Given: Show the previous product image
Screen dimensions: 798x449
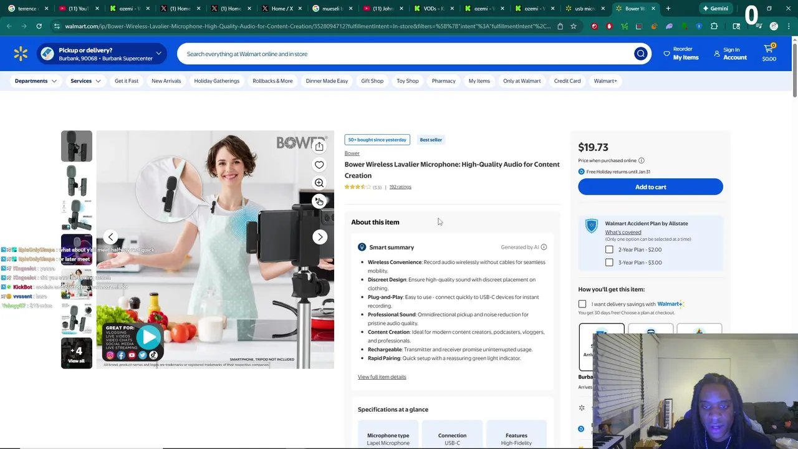Looking at the screenshot, I should tap(110, 237).
